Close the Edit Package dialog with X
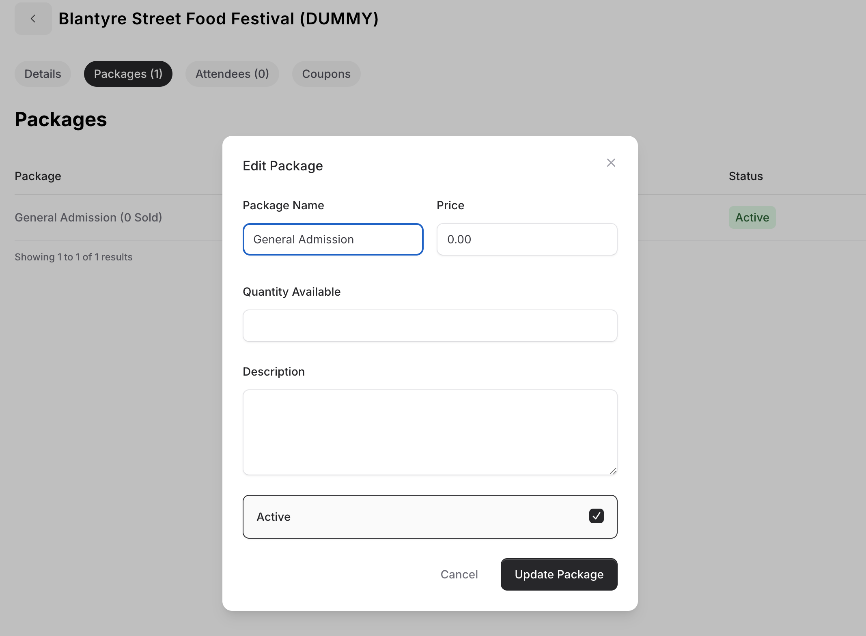The image size is (866, 636). [x=611, y=163]
